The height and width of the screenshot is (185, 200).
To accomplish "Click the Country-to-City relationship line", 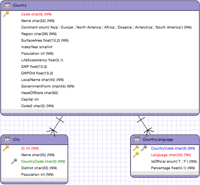I will pyautogui.click(x=57, y=125).
